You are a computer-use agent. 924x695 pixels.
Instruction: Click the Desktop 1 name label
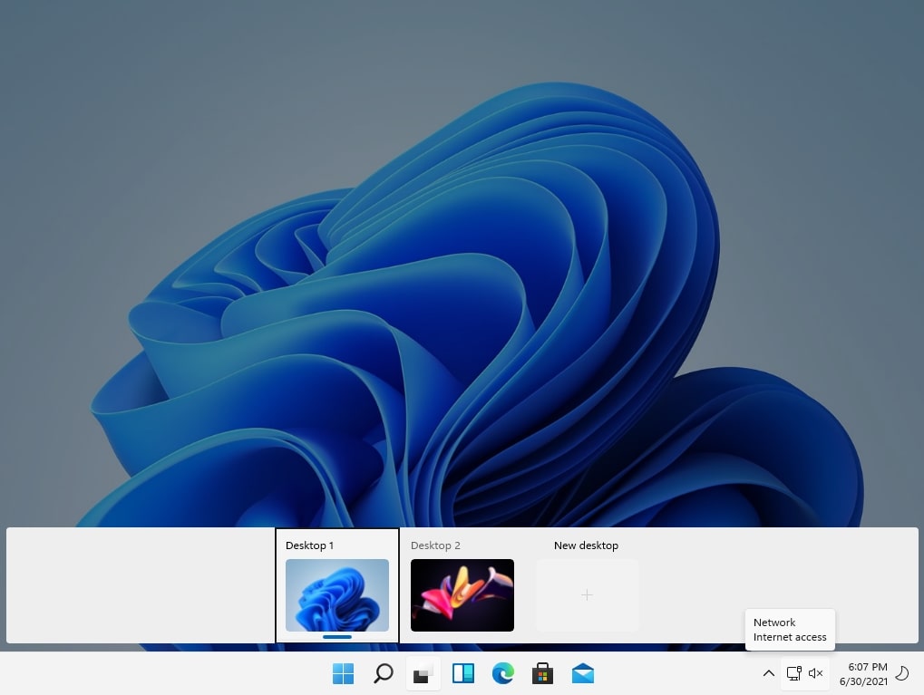[x=309, y=545]
